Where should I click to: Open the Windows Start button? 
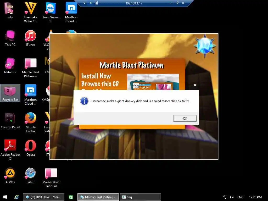pos(5,197)
